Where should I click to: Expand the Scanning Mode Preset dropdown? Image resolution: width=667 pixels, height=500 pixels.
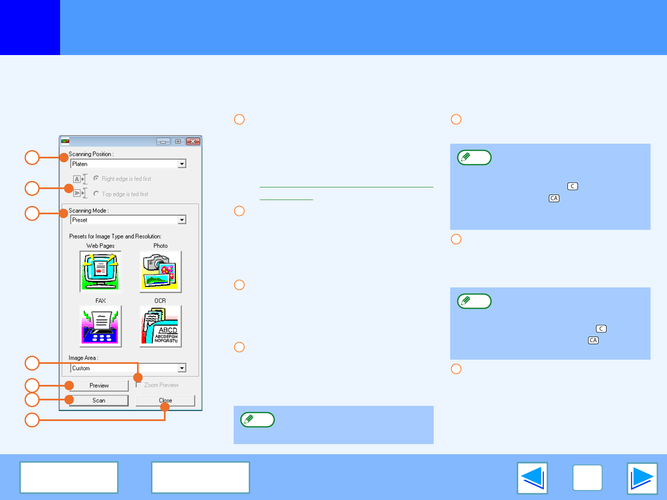[128, 220]
